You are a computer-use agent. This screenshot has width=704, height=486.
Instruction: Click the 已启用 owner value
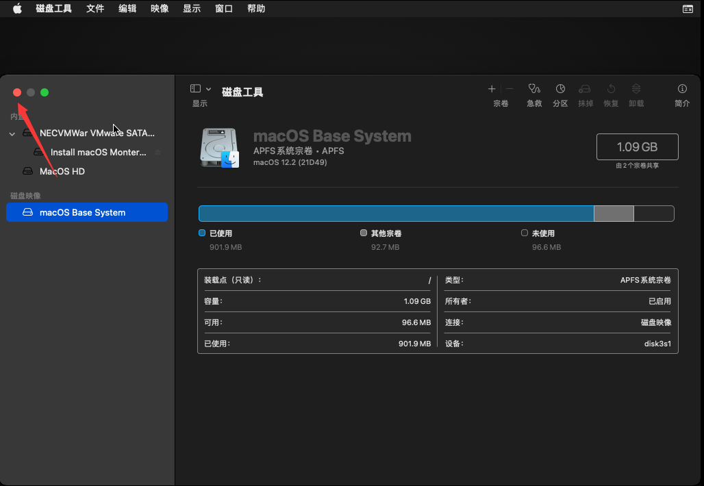coord(659,301)
